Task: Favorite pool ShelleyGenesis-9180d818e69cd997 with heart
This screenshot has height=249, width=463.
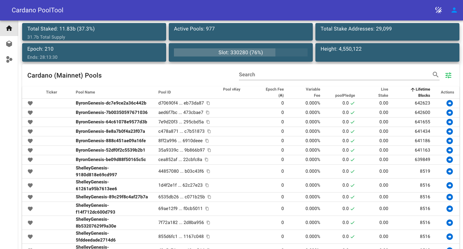Action: (30, 172)
